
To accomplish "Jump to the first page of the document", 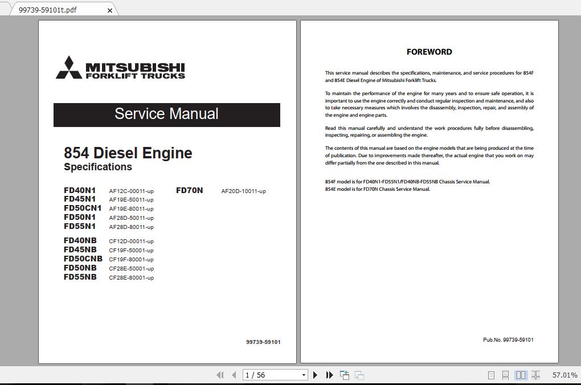I will click(220, 375).
